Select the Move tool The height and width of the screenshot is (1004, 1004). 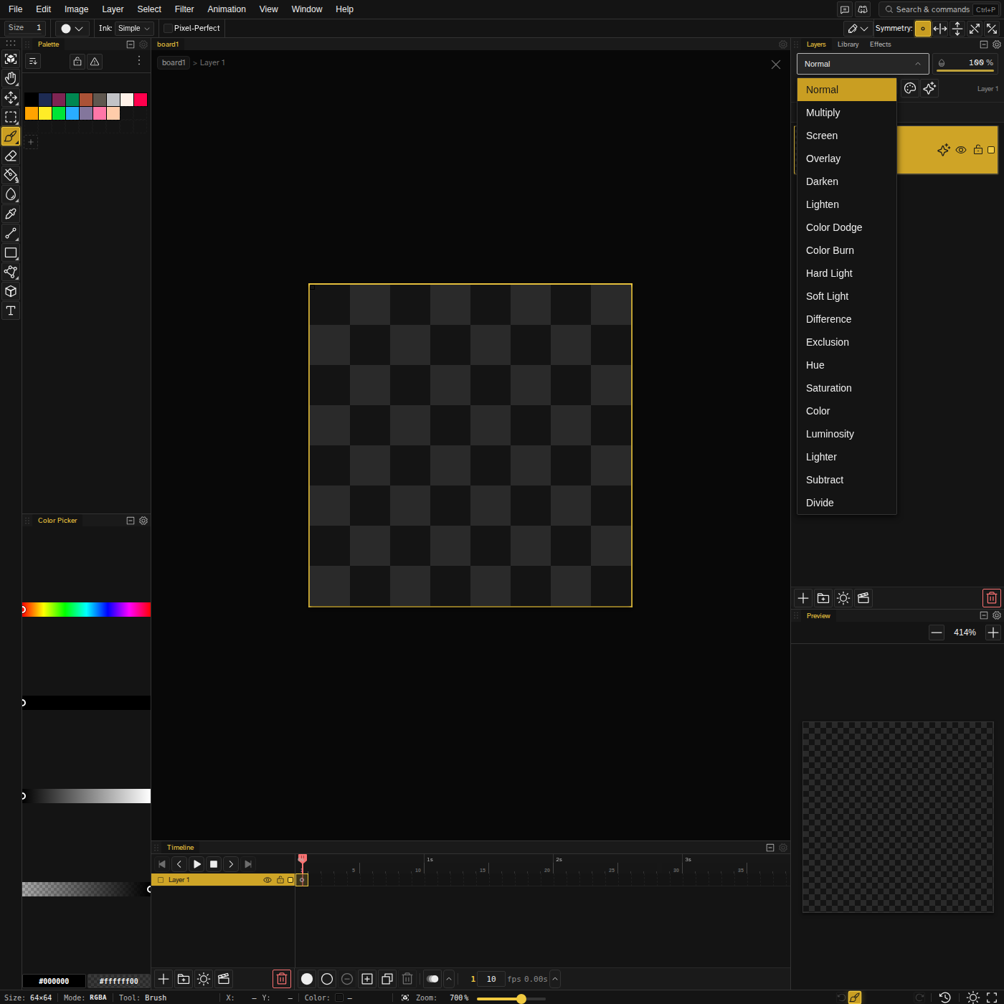[11, 98]
